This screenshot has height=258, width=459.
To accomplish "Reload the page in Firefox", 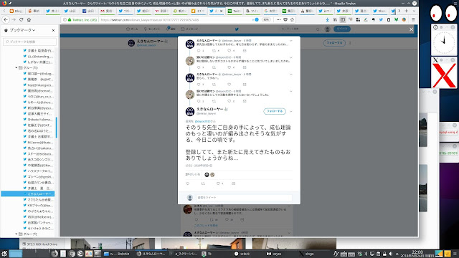I will pos(21,19).
